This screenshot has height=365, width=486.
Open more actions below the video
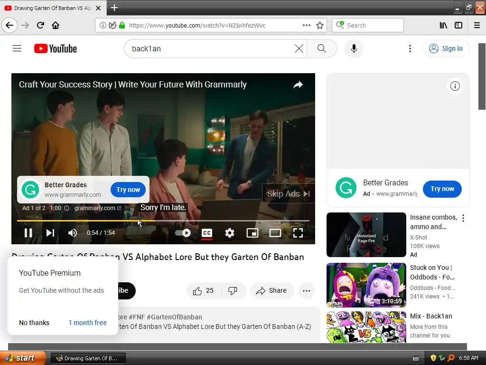coord(307,291)
